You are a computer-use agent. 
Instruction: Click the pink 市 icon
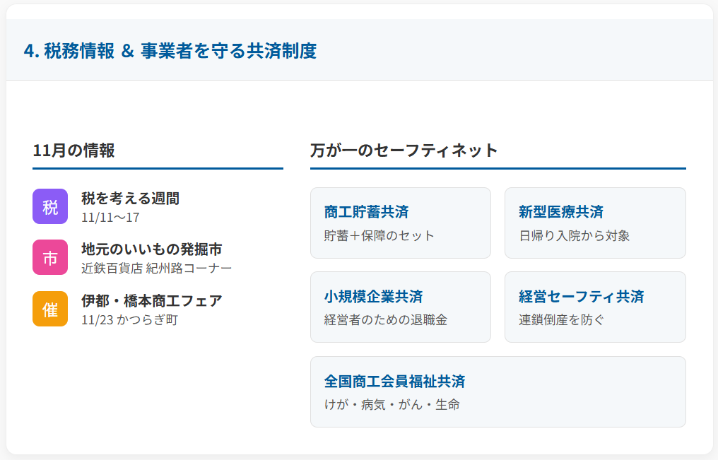pyautogui.click(x=50, y=257)
